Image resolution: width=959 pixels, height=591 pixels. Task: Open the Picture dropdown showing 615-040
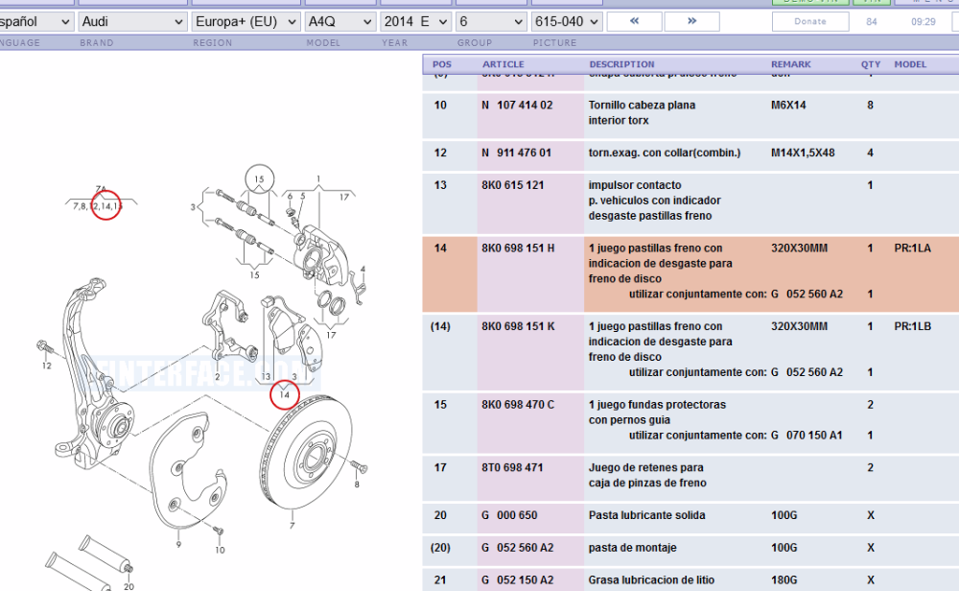pyautogui.click(x=567, y=22)
